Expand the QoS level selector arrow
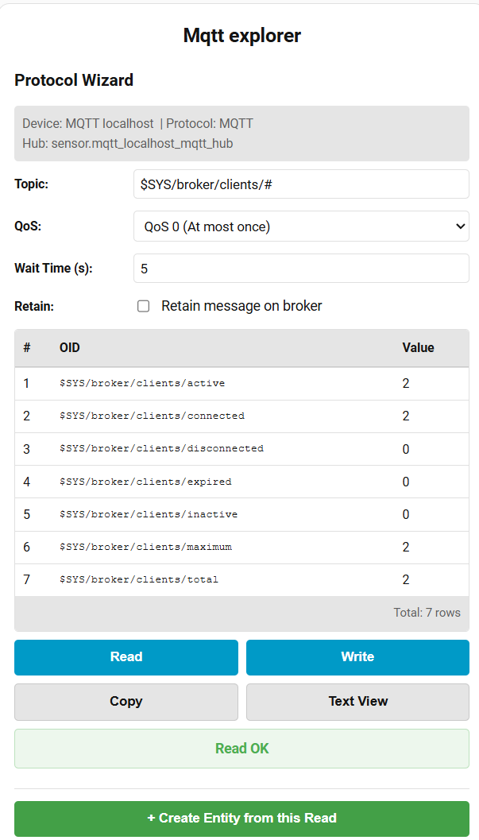479x840 pixels. tap(458, 226)
